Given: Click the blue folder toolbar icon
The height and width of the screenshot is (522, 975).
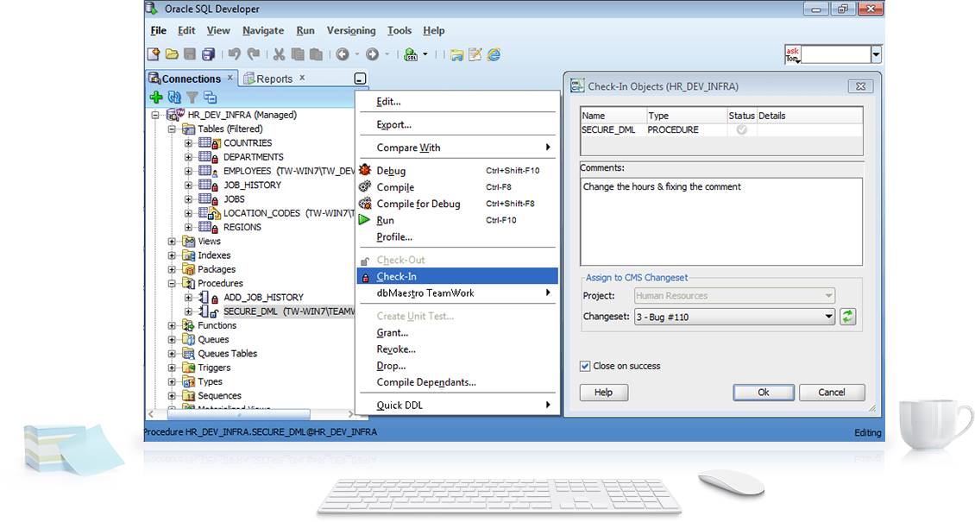Looking at the screenshot, I should tap(457, 54).
